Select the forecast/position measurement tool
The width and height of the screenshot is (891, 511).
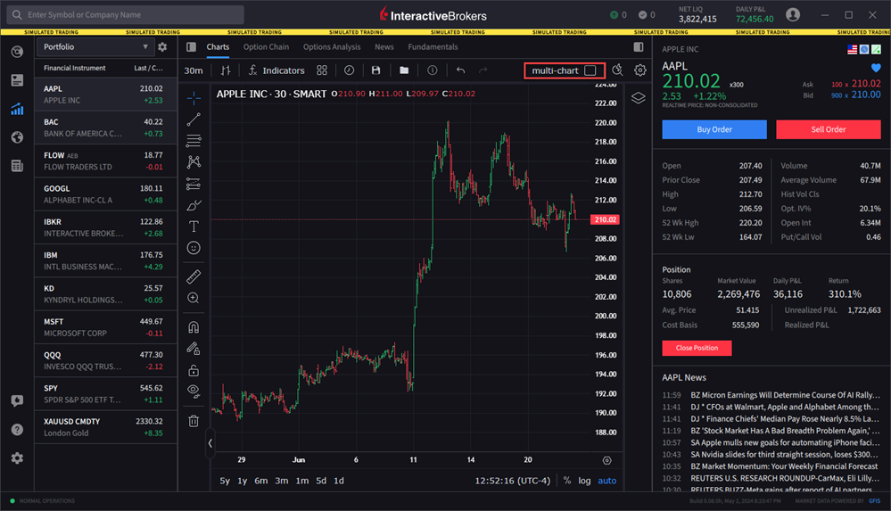point(194,184)
